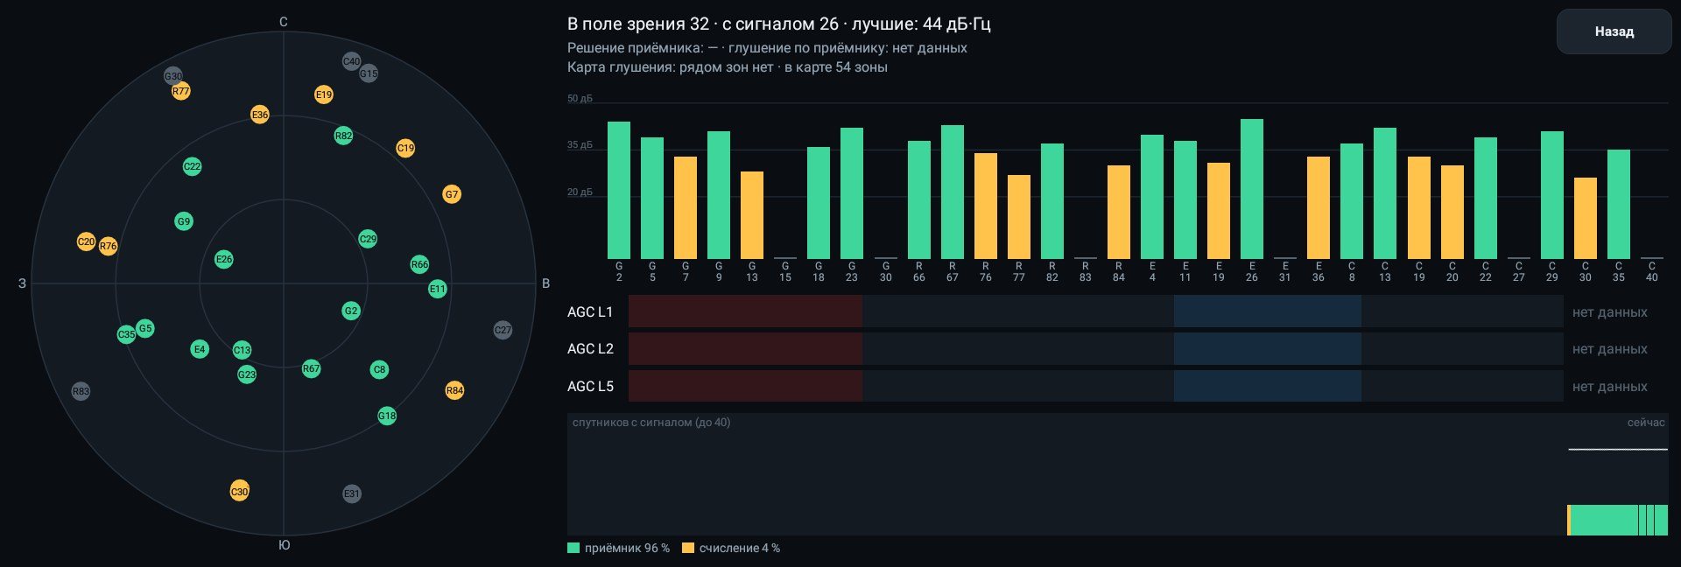Select grey satellite R83 marker on sky plot
This screenshot has width=1681, height=567.
[81, 391]
